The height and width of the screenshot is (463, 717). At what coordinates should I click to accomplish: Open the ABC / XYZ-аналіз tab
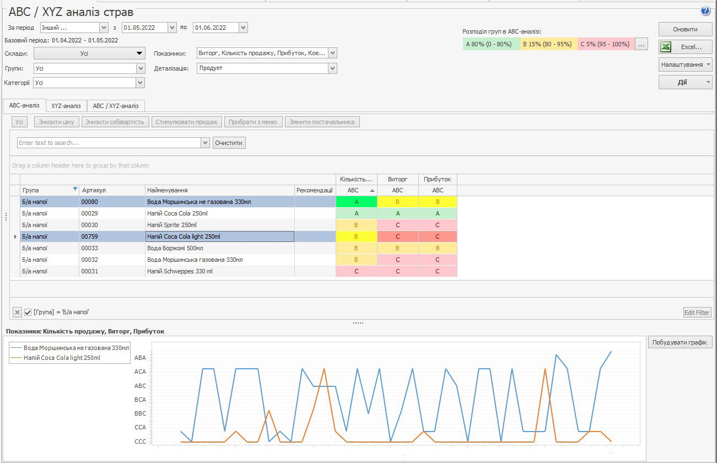click(115, 106)
